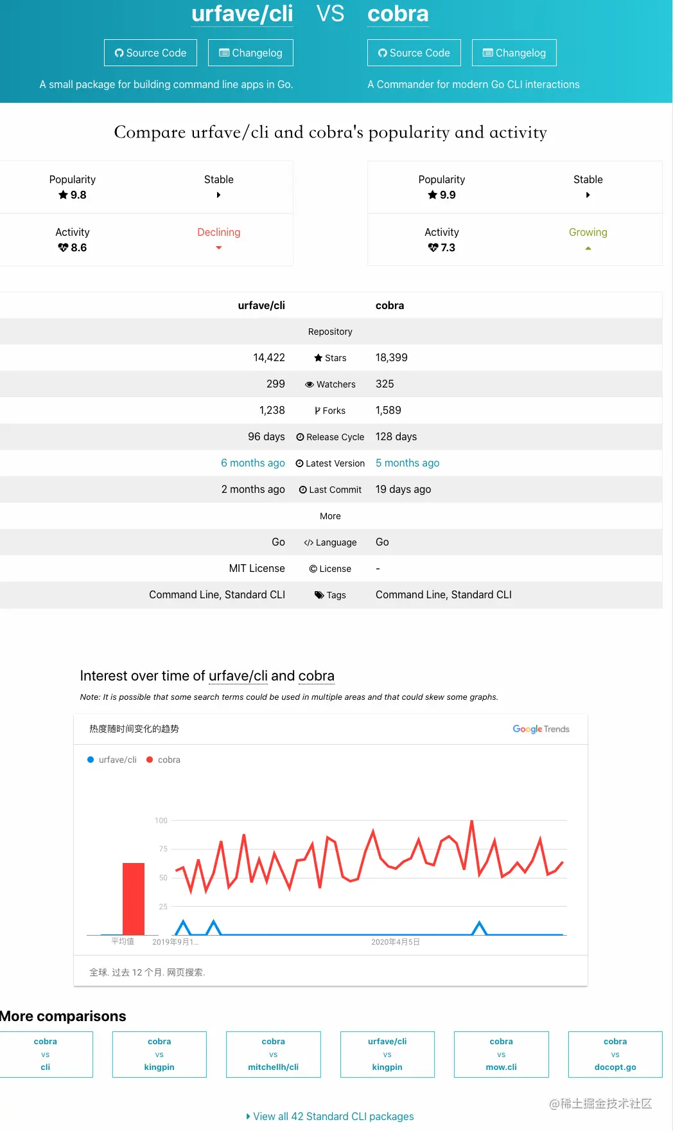
Task: Click the Growing up-arrow indicator
Action: click(x=588, y=248)
